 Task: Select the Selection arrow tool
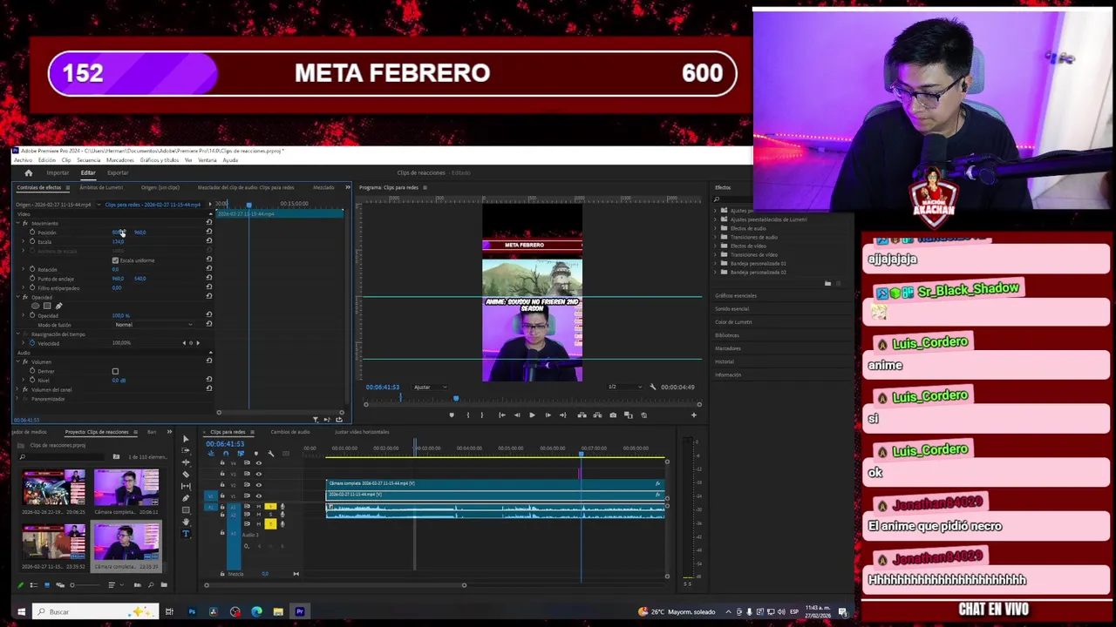pos(186,439)
